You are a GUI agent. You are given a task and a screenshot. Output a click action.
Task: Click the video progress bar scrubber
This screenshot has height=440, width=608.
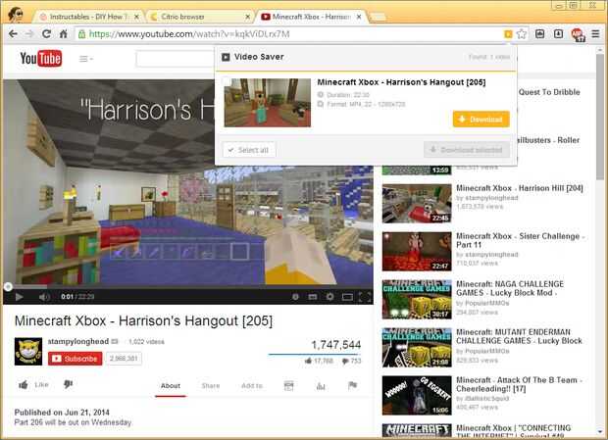[8, 286]
